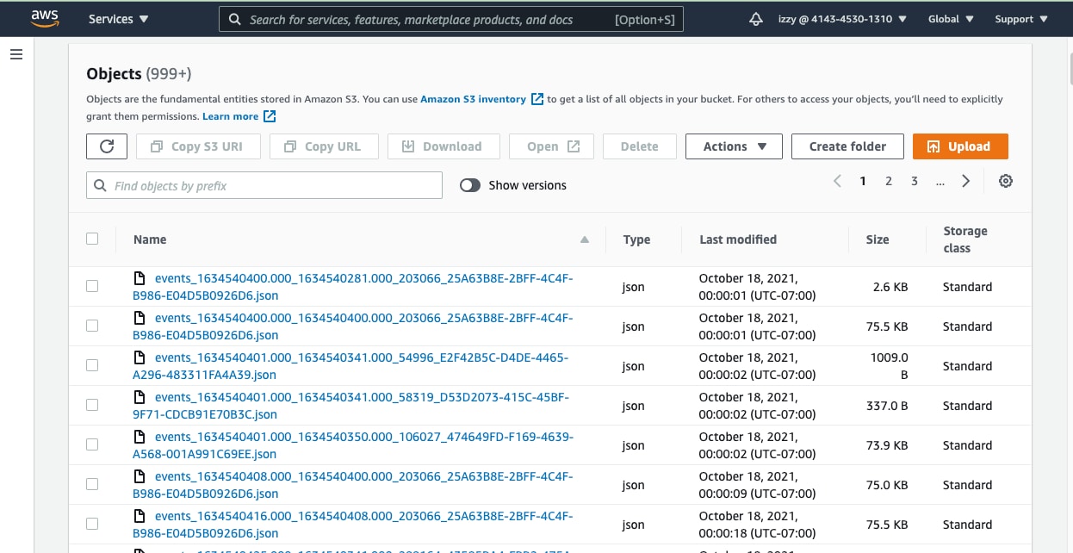Sort by the Size column header
Image resolution: width=1073 pixels, height=553 pixels.
[x=878, y=239]
